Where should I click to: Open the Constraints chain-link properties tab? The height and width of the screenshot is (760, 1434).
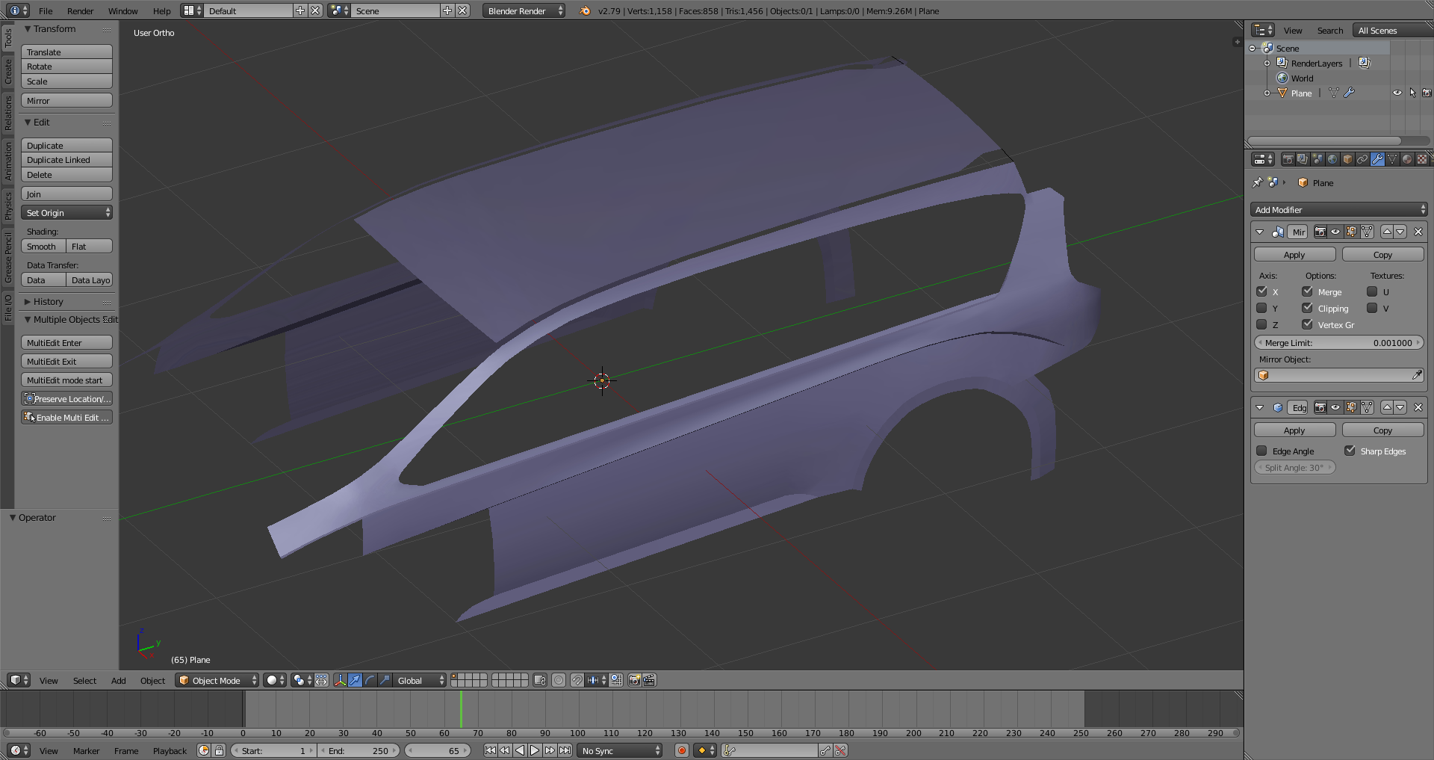[x=1362, y=159]
